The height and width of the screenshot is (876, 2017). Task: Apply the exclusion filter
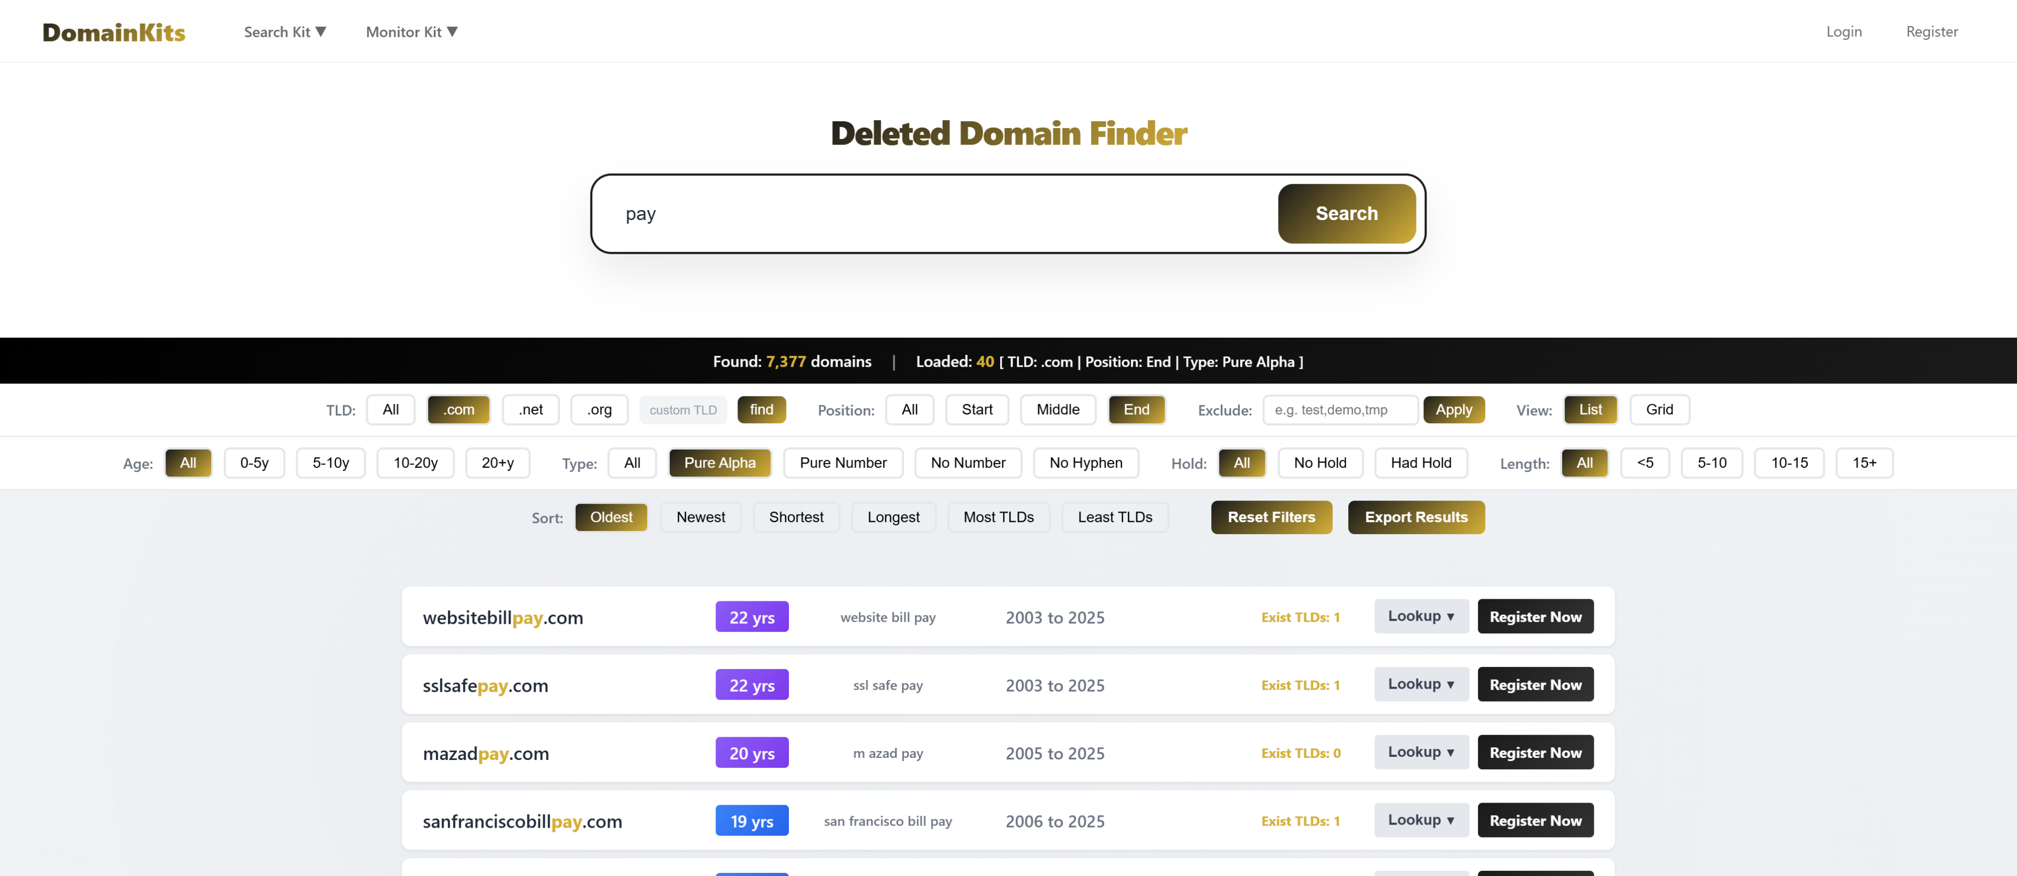click(x=1453, y=410)
